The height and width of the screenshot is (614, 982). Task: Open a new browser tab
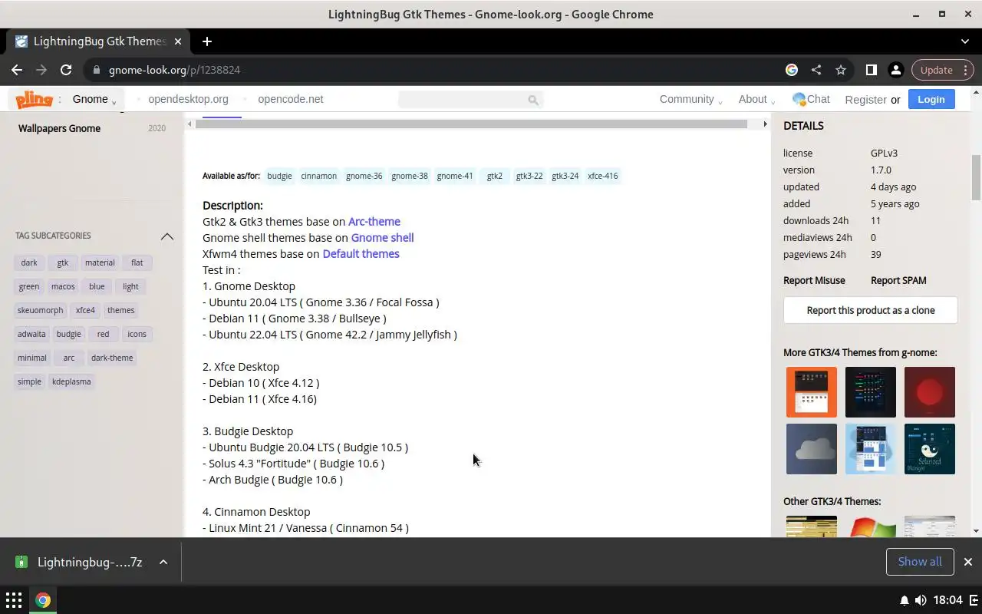click(x=207, y=41)
